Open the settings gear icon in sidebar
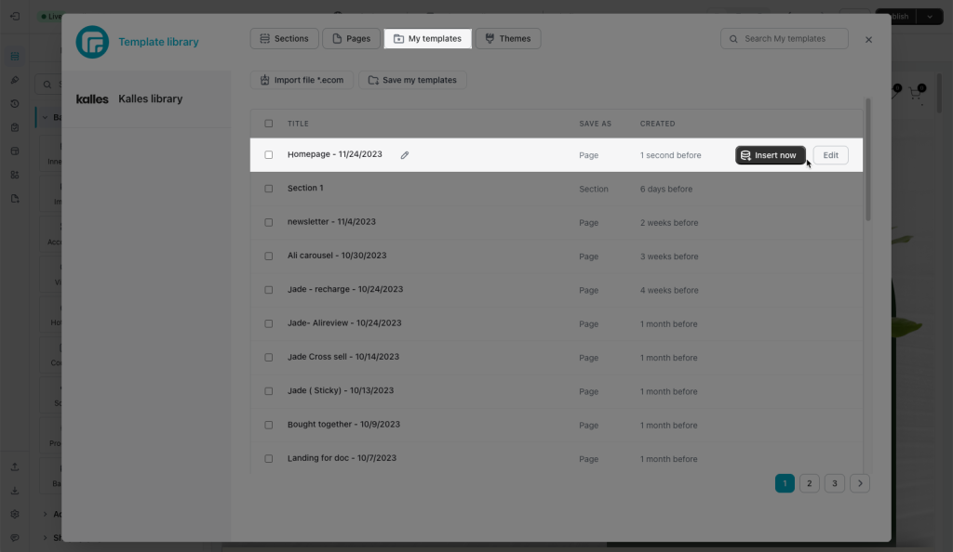The width and height of the screenshot is (953, 552). pos(15,514)
